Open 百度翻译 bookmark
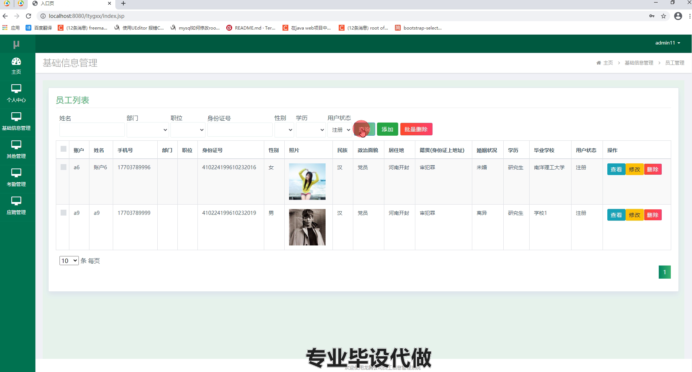The height and width of the screenshot is (372, 692). pos(39,28)
